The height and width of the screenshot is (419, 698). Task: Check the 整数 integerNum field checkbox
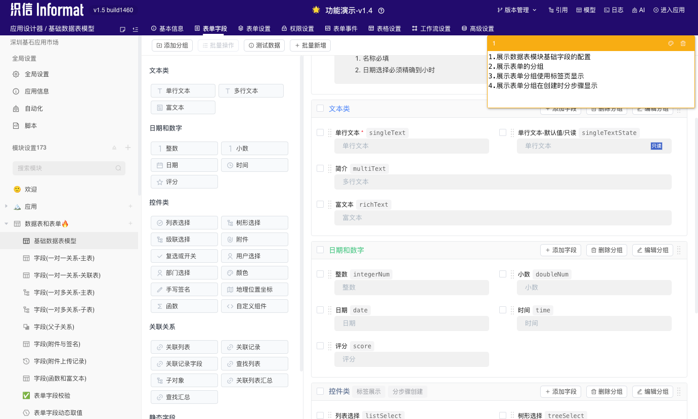tap(320, 274)
